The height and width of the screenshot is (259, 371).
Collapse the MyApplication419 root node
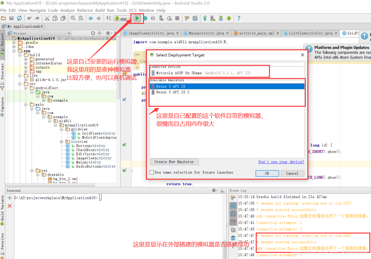point(8,38)
